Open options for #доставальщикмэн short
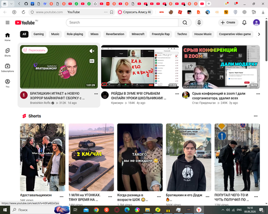Screen dimensions: 268x214 click(x=62, y=197)
